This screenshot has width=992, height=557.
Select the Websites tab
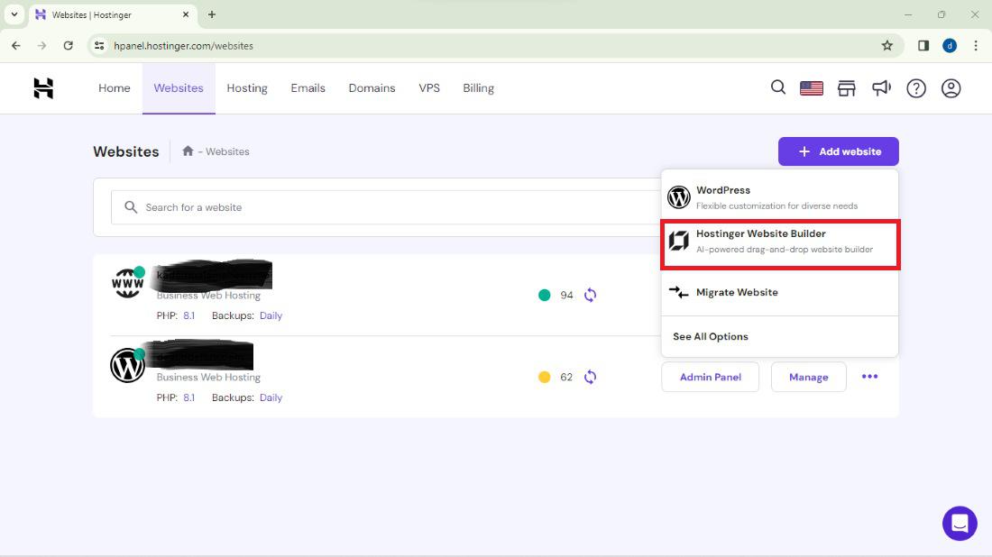[179, 88]
